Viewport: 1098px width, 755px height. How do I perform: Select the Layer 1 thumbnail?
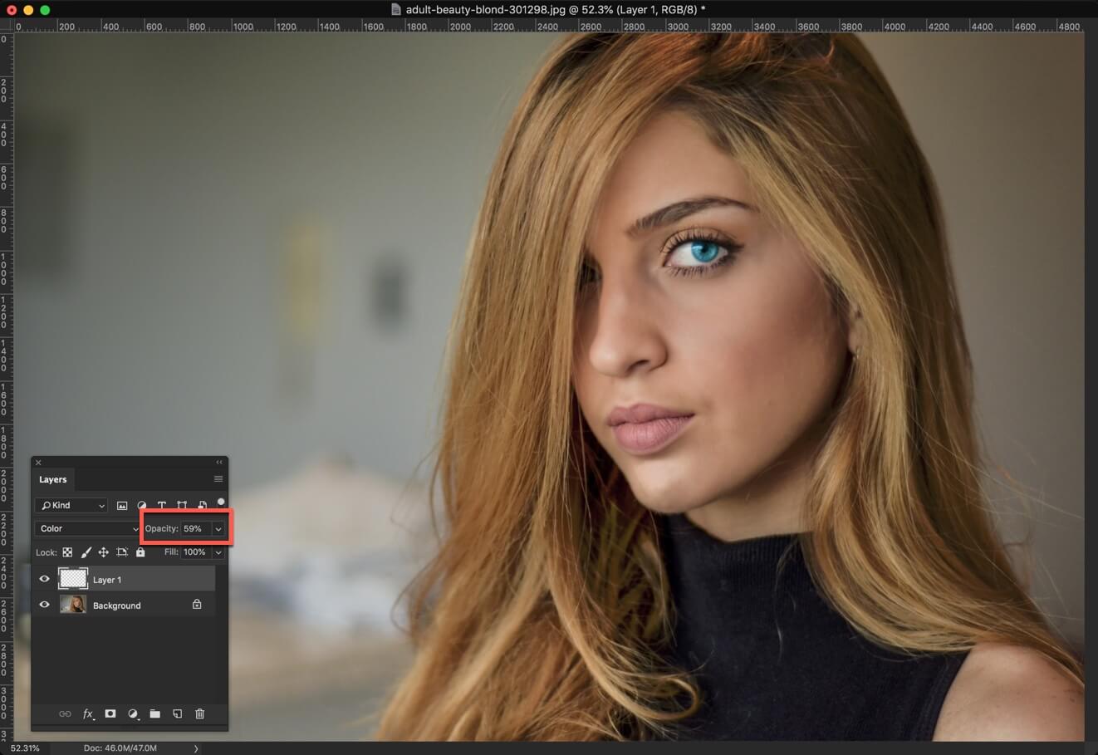click(x=73, y=579)
